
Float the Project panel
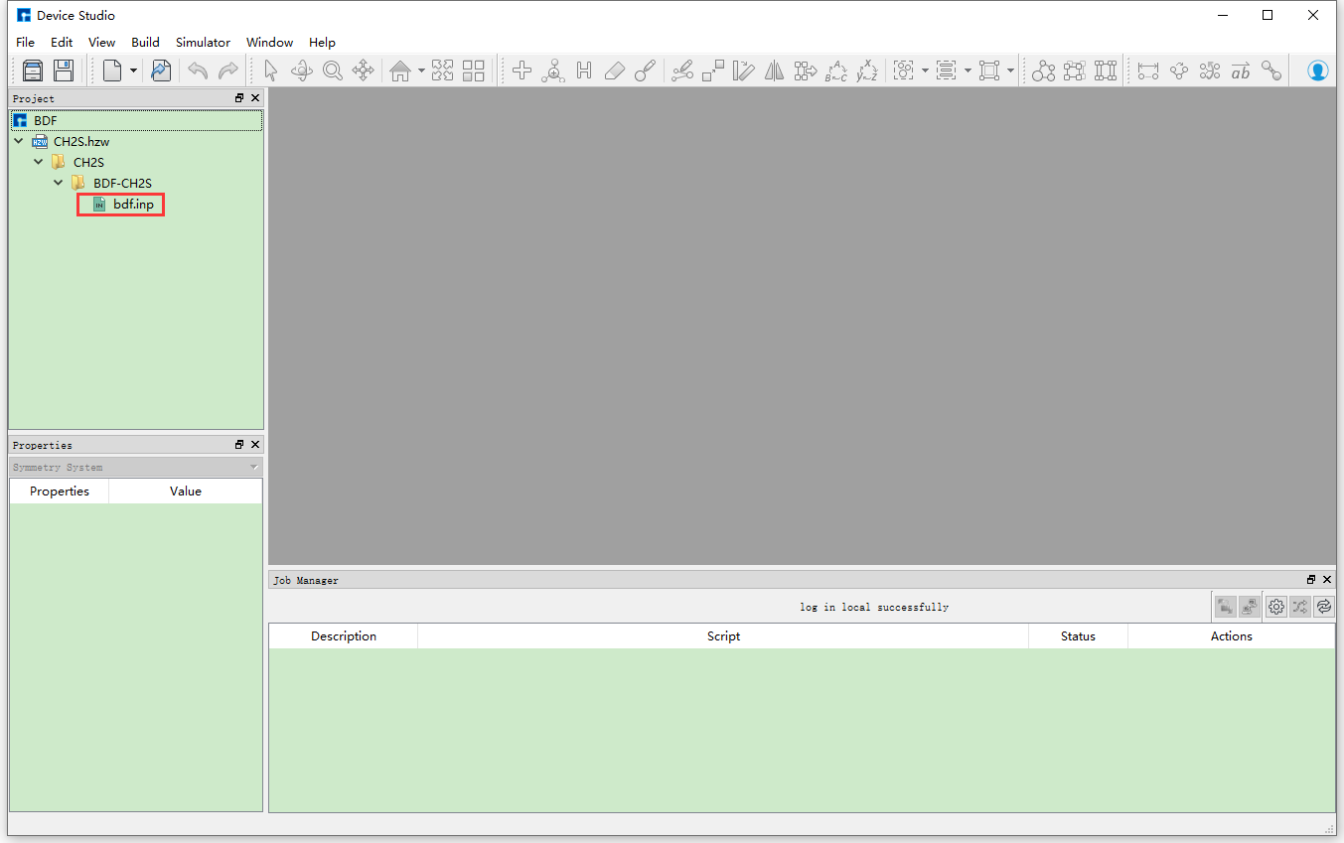click(x=239, y=98)
